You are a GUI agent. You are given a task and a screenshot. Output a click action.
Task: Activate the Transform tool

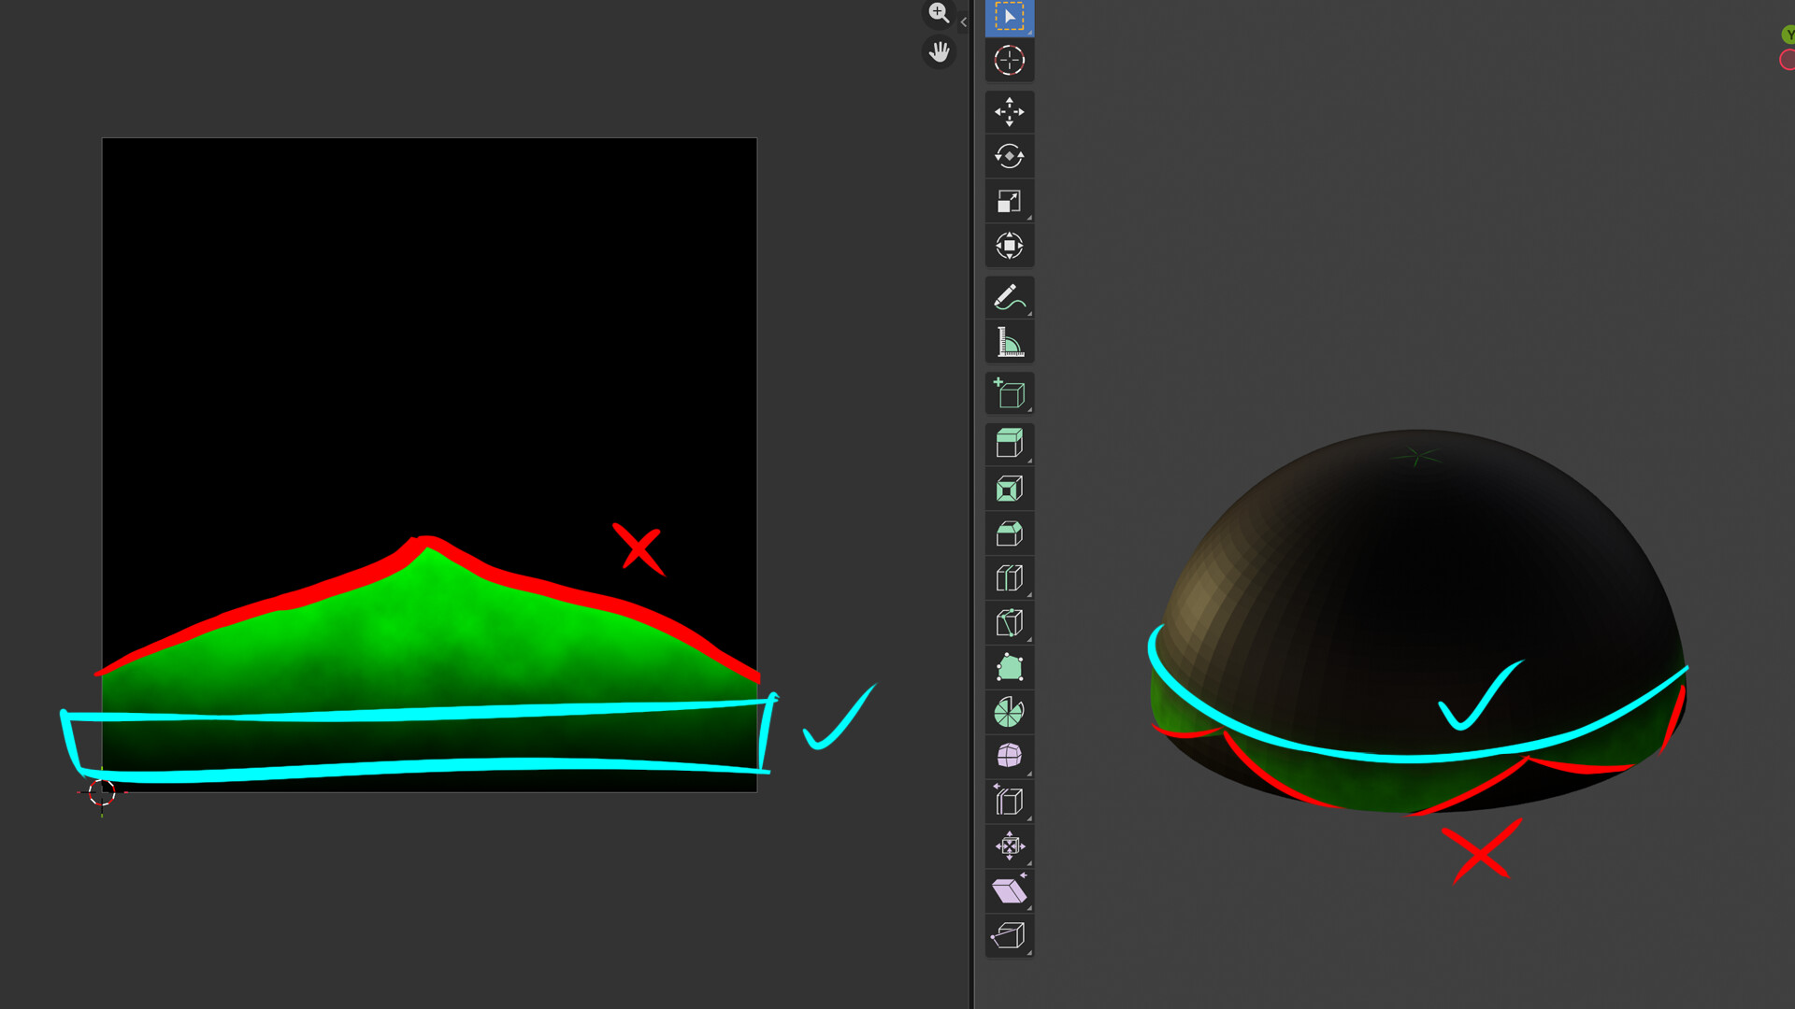point(1009,246)
